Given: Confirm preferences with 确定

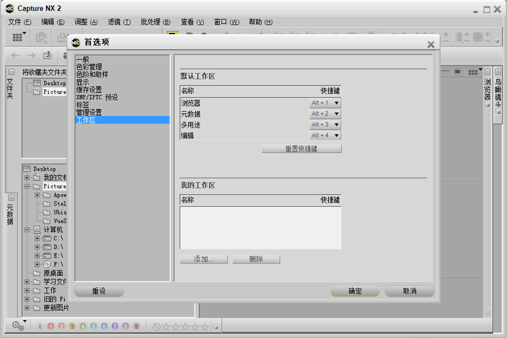Looking at the screenshot, I should click(x=355, y=291).
